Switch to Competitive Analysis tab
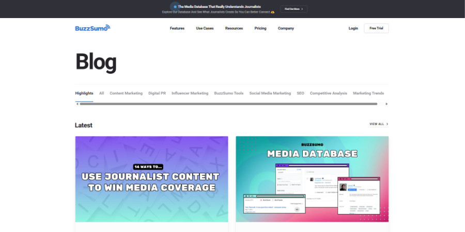This screenshot has height=232, width=465. pyautogui.click(x=328, y=93)
